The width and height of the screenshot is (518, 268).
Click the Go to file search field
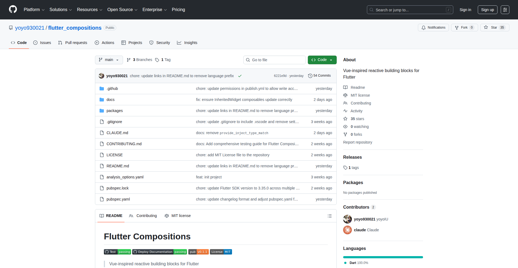pyautogui.click(x=274, y=60)
